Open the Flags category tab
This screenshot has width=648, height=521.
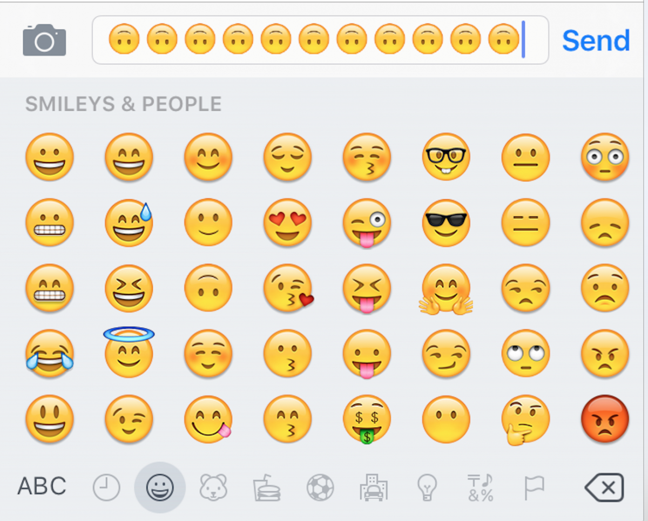pos(534,488)
